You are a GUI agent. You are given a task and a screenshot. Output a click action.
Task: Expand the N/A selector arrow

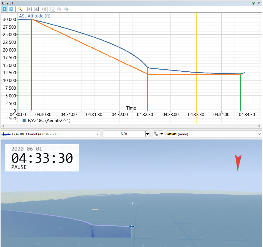[147, 134]
